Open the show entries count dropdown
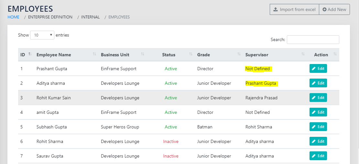Screen dimensions: 359x164 [x=42, y=35]
